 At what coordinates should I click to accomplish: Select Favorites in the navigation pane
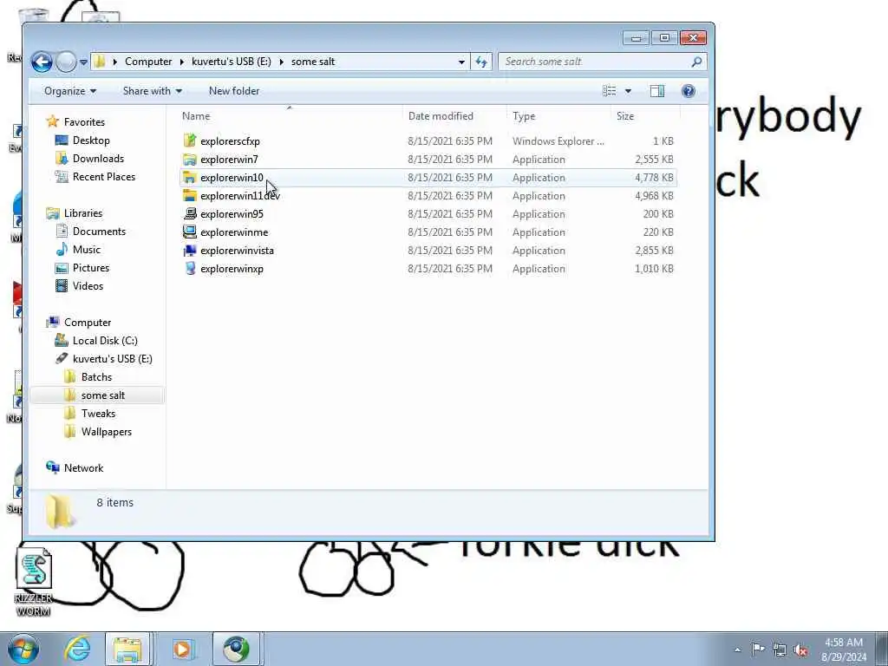click(x=84, y=121)
